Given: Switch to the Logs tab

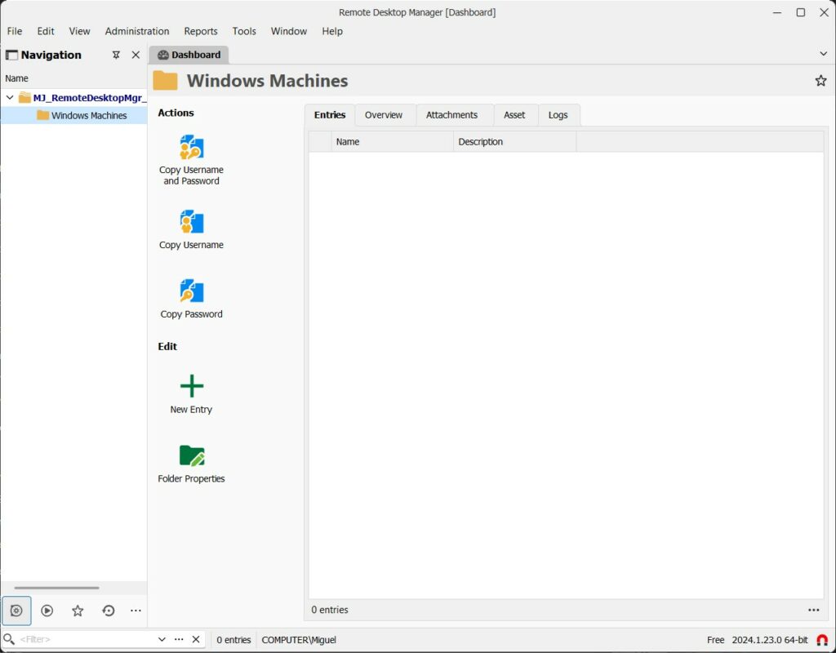Looking at the screenshot, I should pyautogui.click(x=558, y=114).
